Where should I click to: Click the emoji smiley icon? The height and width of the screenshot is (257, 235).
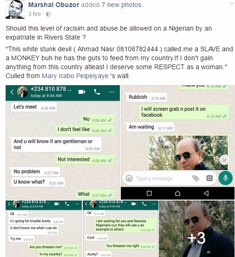129,178
